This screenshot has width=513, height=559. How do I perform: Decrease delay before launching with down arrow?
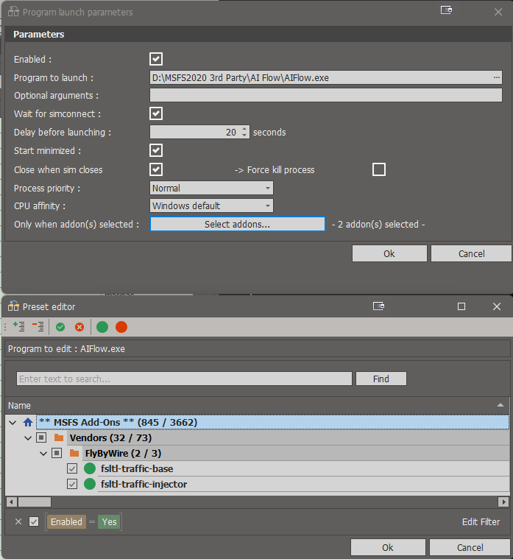click(244, 135)
